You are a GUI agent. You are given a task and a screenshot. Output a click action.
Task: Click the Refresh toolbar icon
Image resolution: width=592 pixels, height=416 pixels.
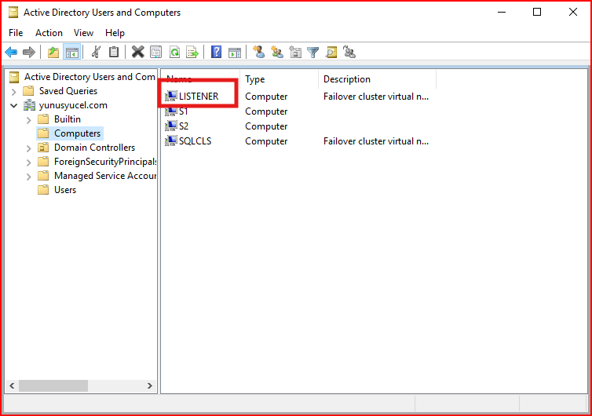click(x=174, y=52)
